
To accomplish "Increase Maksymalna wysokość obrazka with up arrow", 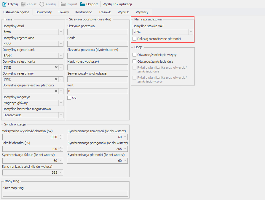I will pyautogui.click(x=61, y=136).
